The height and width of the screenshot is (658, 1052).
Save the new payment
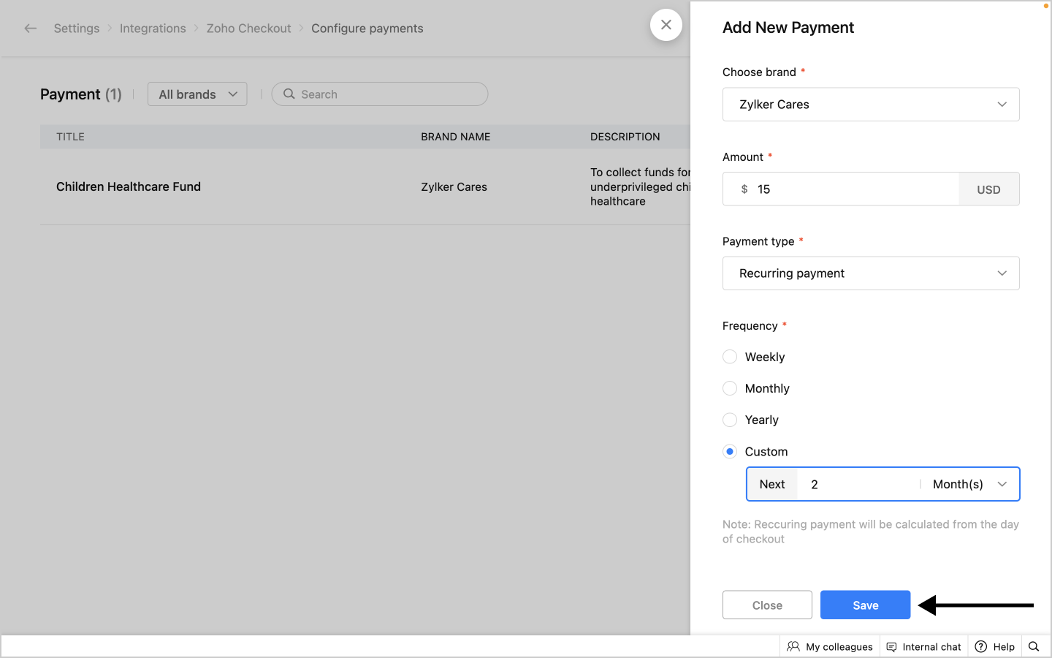865,605
